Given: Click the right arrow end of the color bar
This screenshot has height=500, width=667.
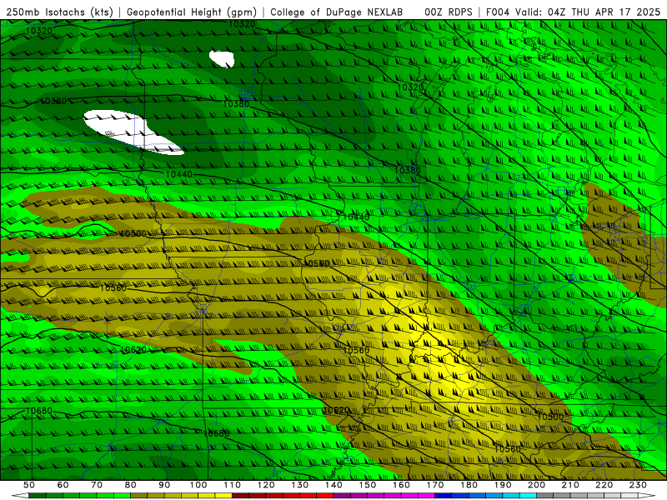Looking at the screenshot, I should [647, 496].
